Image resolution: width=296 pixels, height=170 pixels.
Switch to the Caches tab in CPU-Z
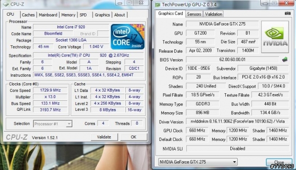pos(28,15)
